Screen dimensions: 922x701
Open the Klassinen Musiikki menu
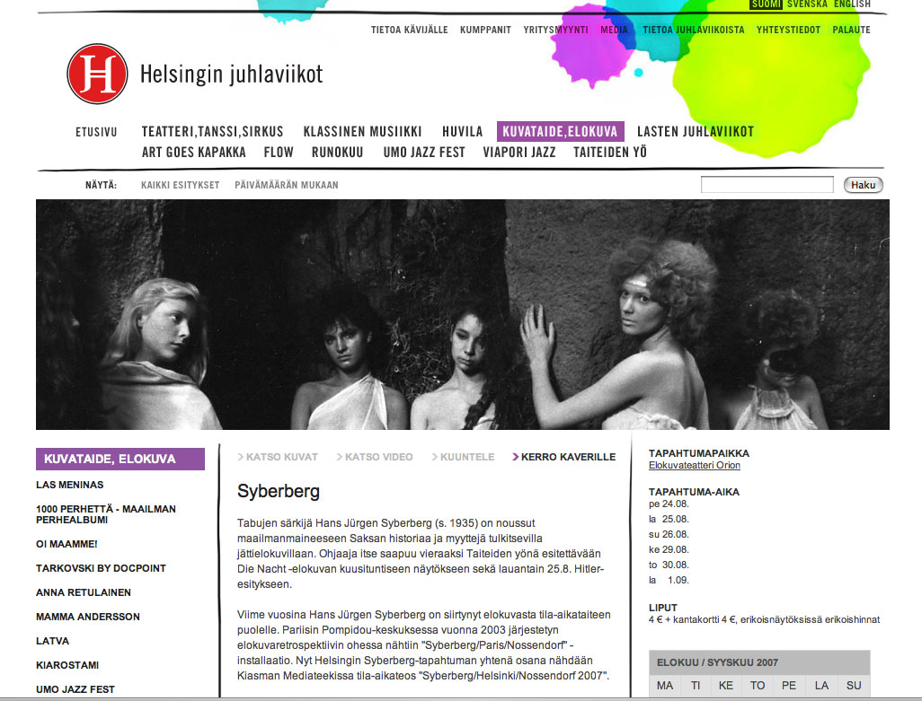click(363, 132)
